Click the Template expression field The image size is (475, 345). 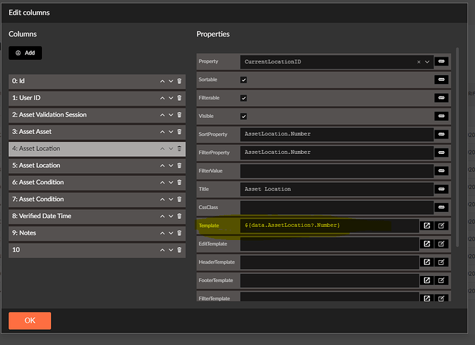[x=330, y=226]
